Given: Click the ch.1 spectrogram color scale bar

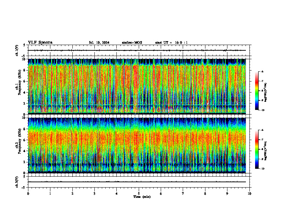Looking at the screenshot, I should 257,91.
